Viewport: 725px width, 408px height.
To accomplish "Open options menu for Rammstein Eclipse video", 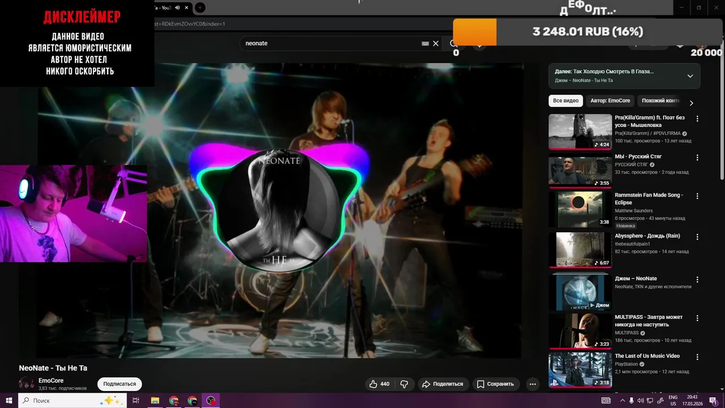I will coord(697,196).
